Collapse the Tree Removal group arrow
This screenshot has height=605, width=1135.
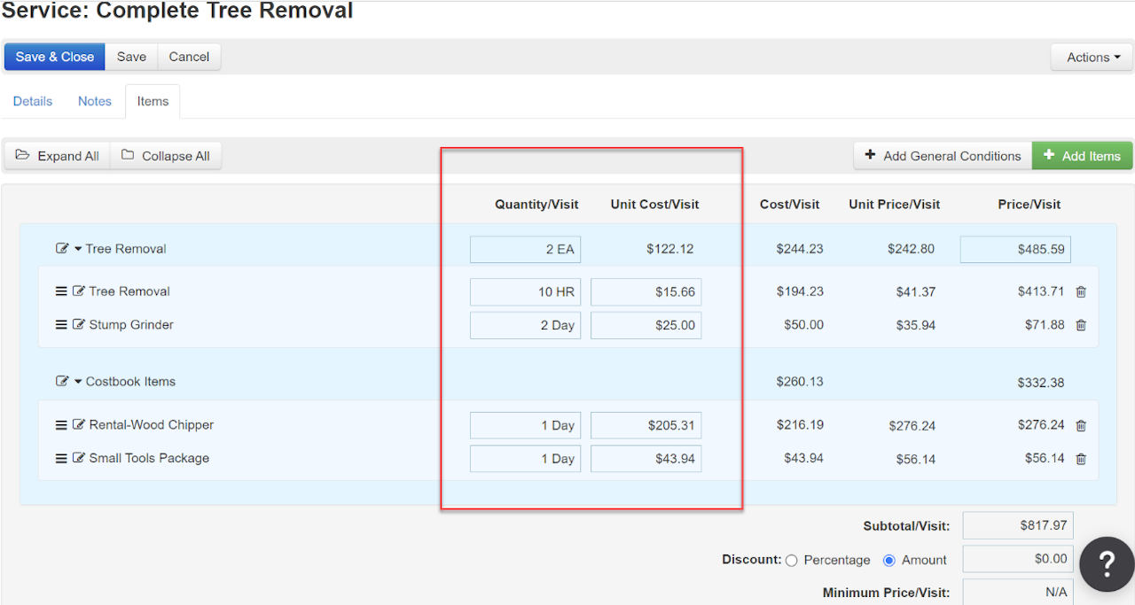[78, 249]
